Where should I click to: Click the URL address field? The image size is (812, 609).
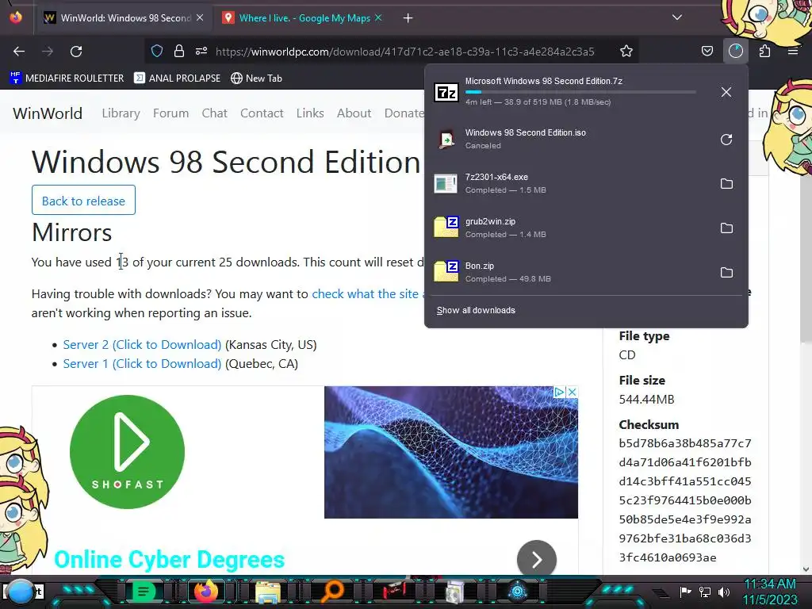tap(405, 52)
